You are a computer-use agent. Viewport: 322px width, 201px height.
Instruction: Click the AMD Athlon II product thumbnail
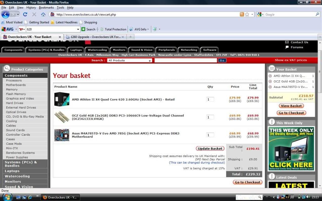coord(61,99)
